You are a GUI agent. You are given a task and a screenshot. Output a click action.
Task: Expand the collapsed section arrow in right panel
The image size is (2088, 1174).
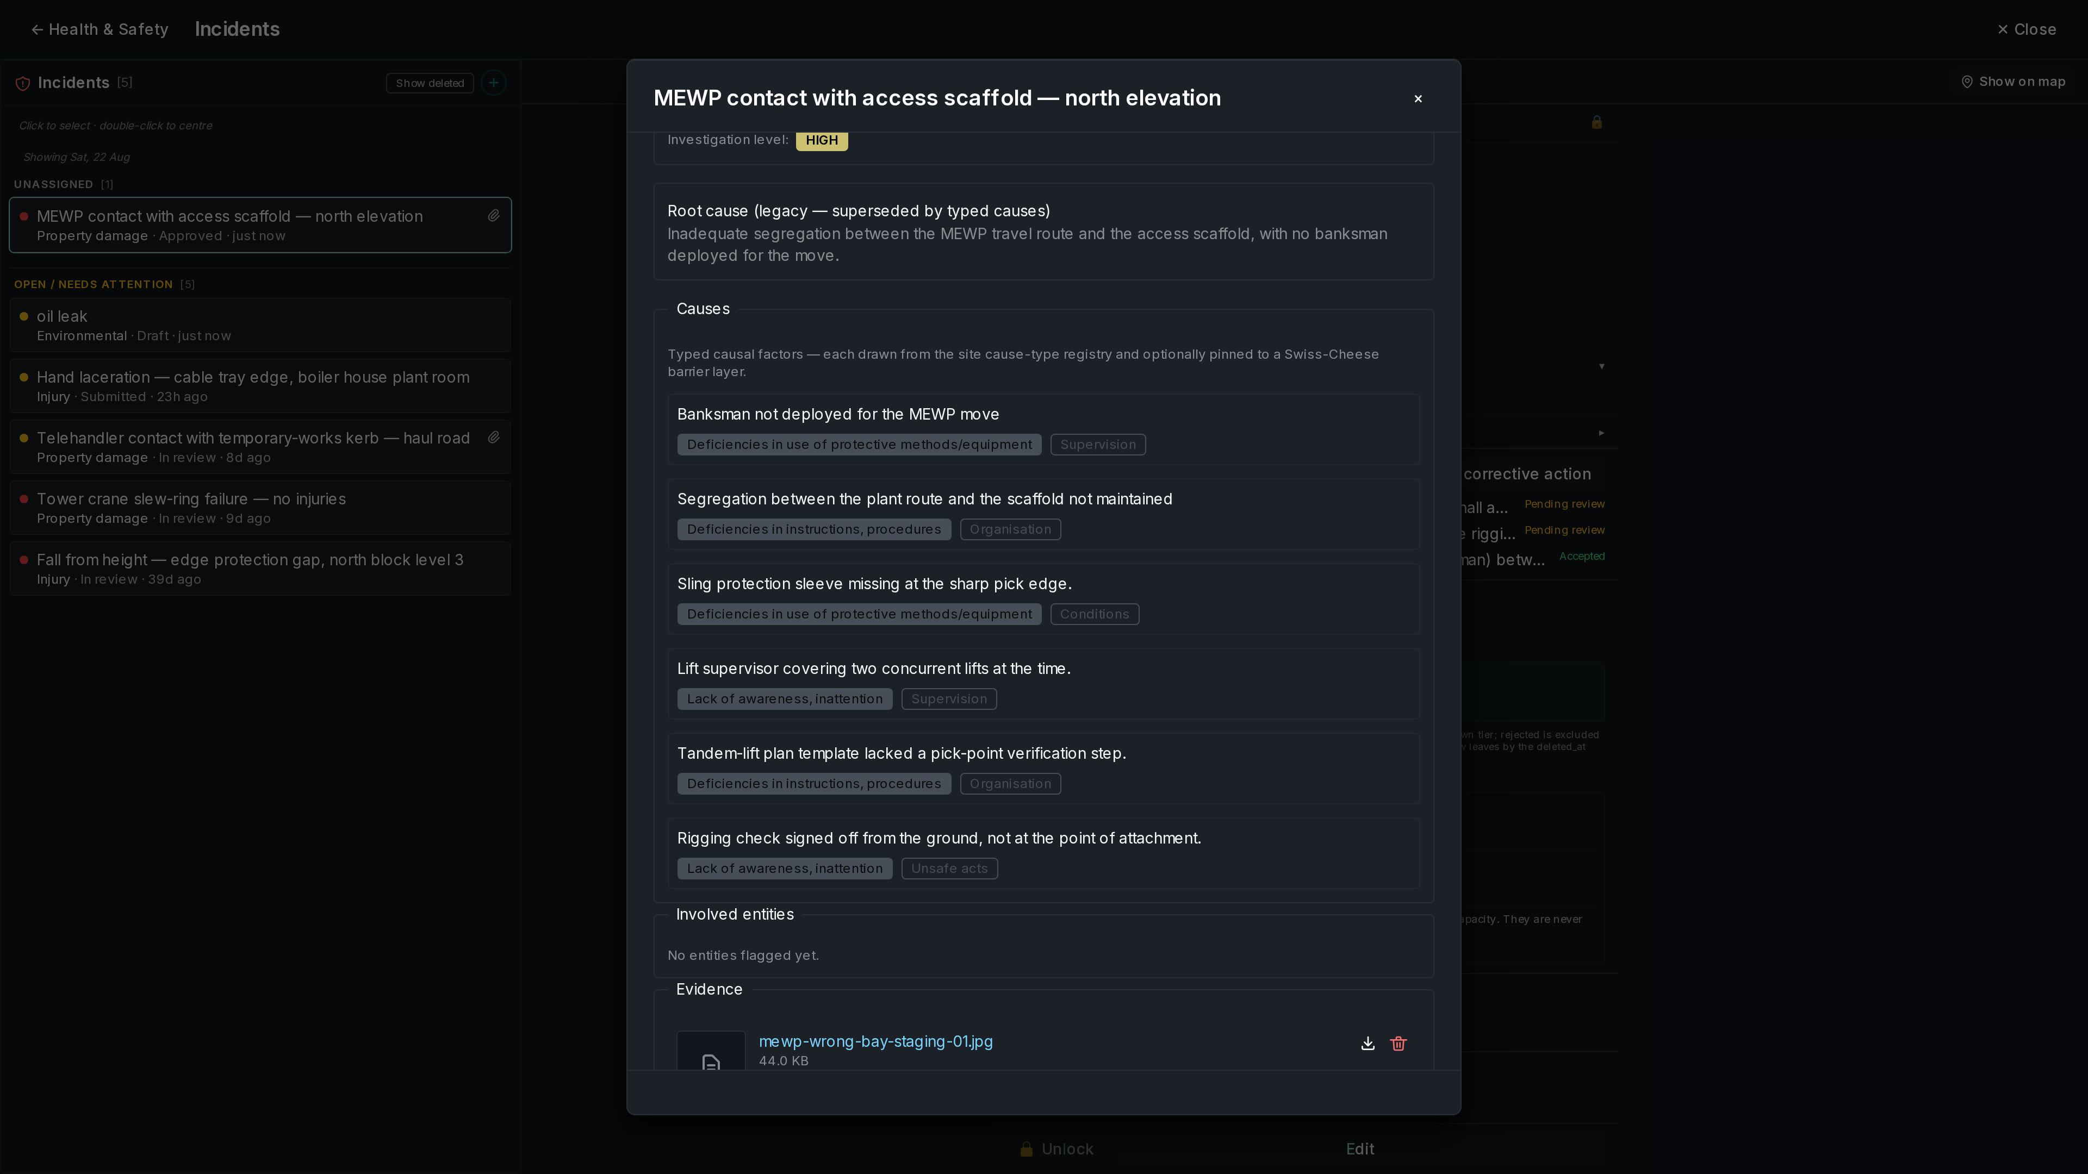click(1602, 433)
